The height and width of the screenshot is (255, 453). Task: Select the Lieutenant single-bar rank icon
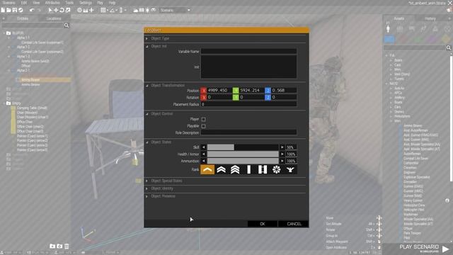tap(248, 170)
